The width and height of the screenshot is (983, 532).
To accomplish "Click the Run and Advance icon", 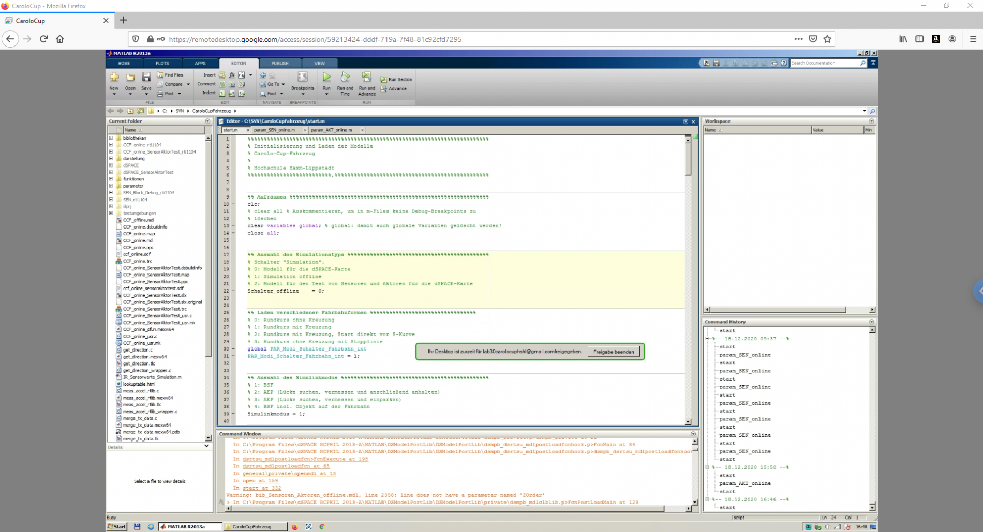I will (x=366, y=78).
